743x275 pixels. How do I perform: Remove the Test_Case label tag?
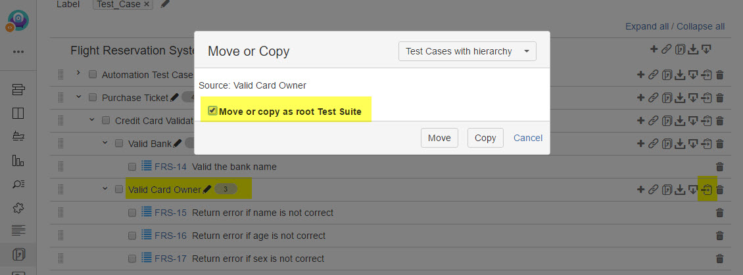point(147,5)
